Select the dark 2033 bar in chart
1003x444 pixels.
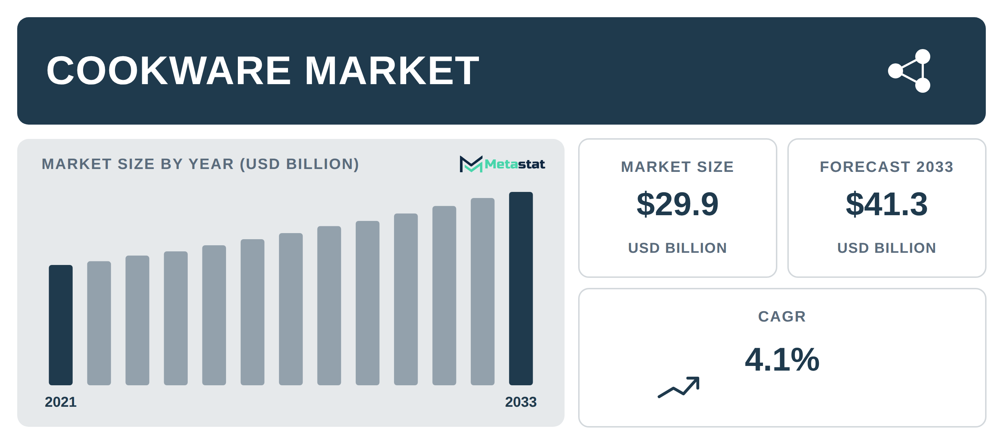[521, 288]
